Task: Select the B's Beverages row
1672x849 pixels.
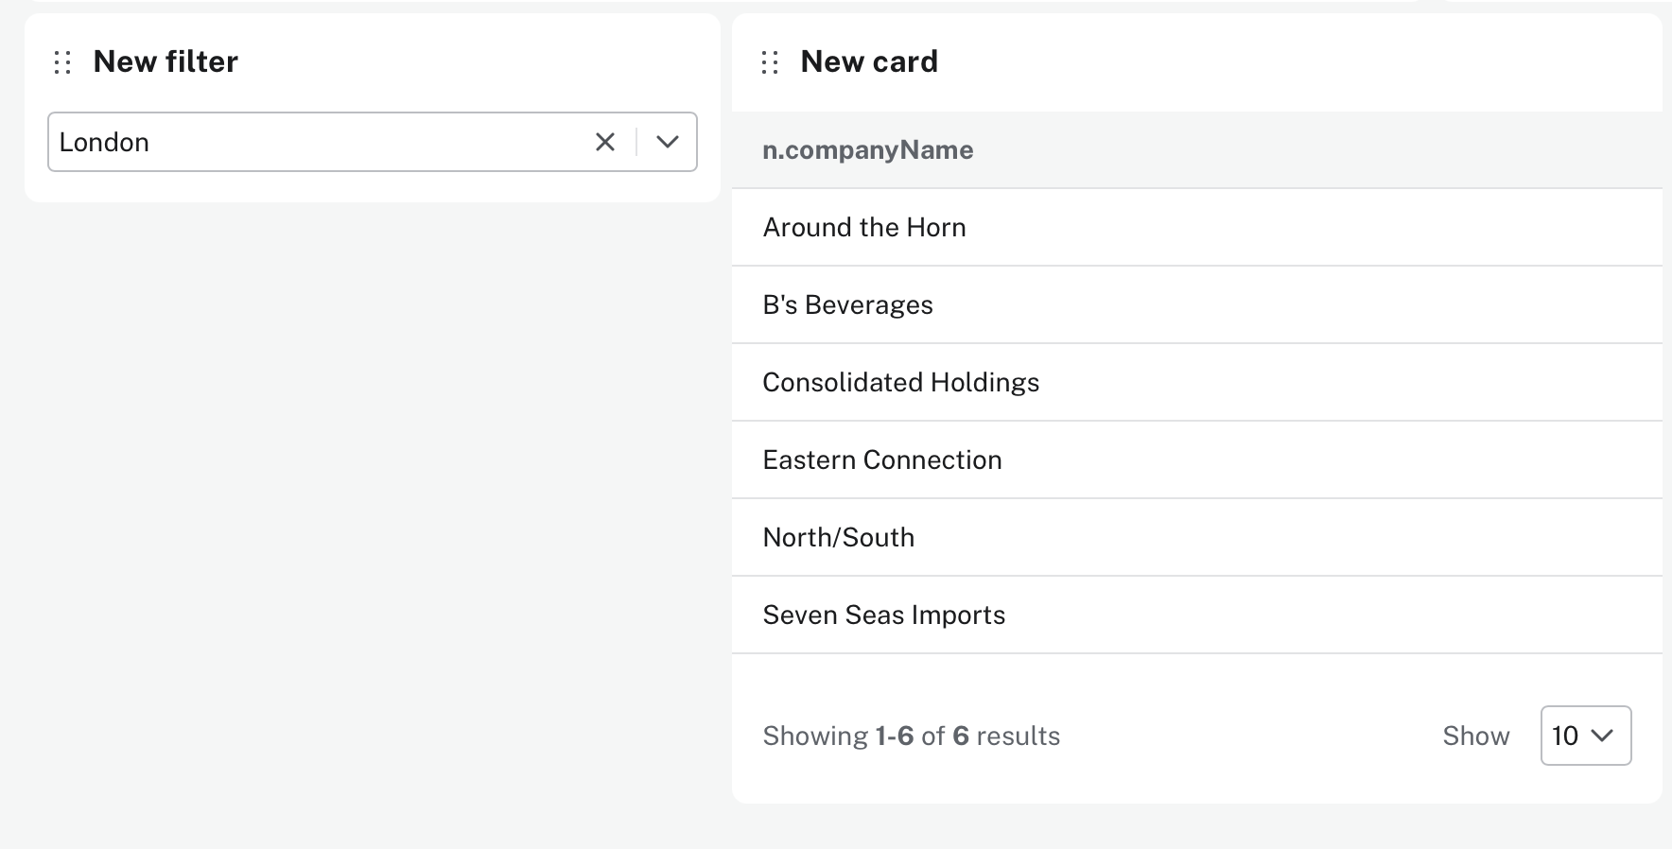Action: [x=847, y=305]
